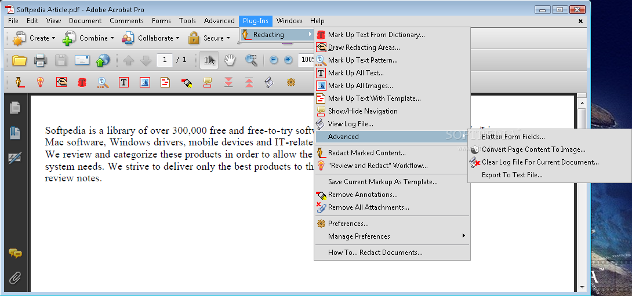
Task: Choose Draw Redacting Areas menu item
Action: [x=392, y=47]
